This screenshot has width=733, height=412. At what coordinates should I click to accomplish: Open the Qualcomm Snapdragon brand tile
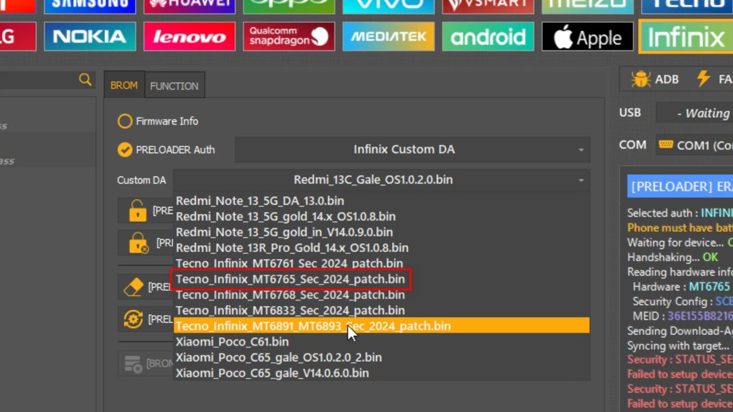pyautogui.click(x=289, y=37)
